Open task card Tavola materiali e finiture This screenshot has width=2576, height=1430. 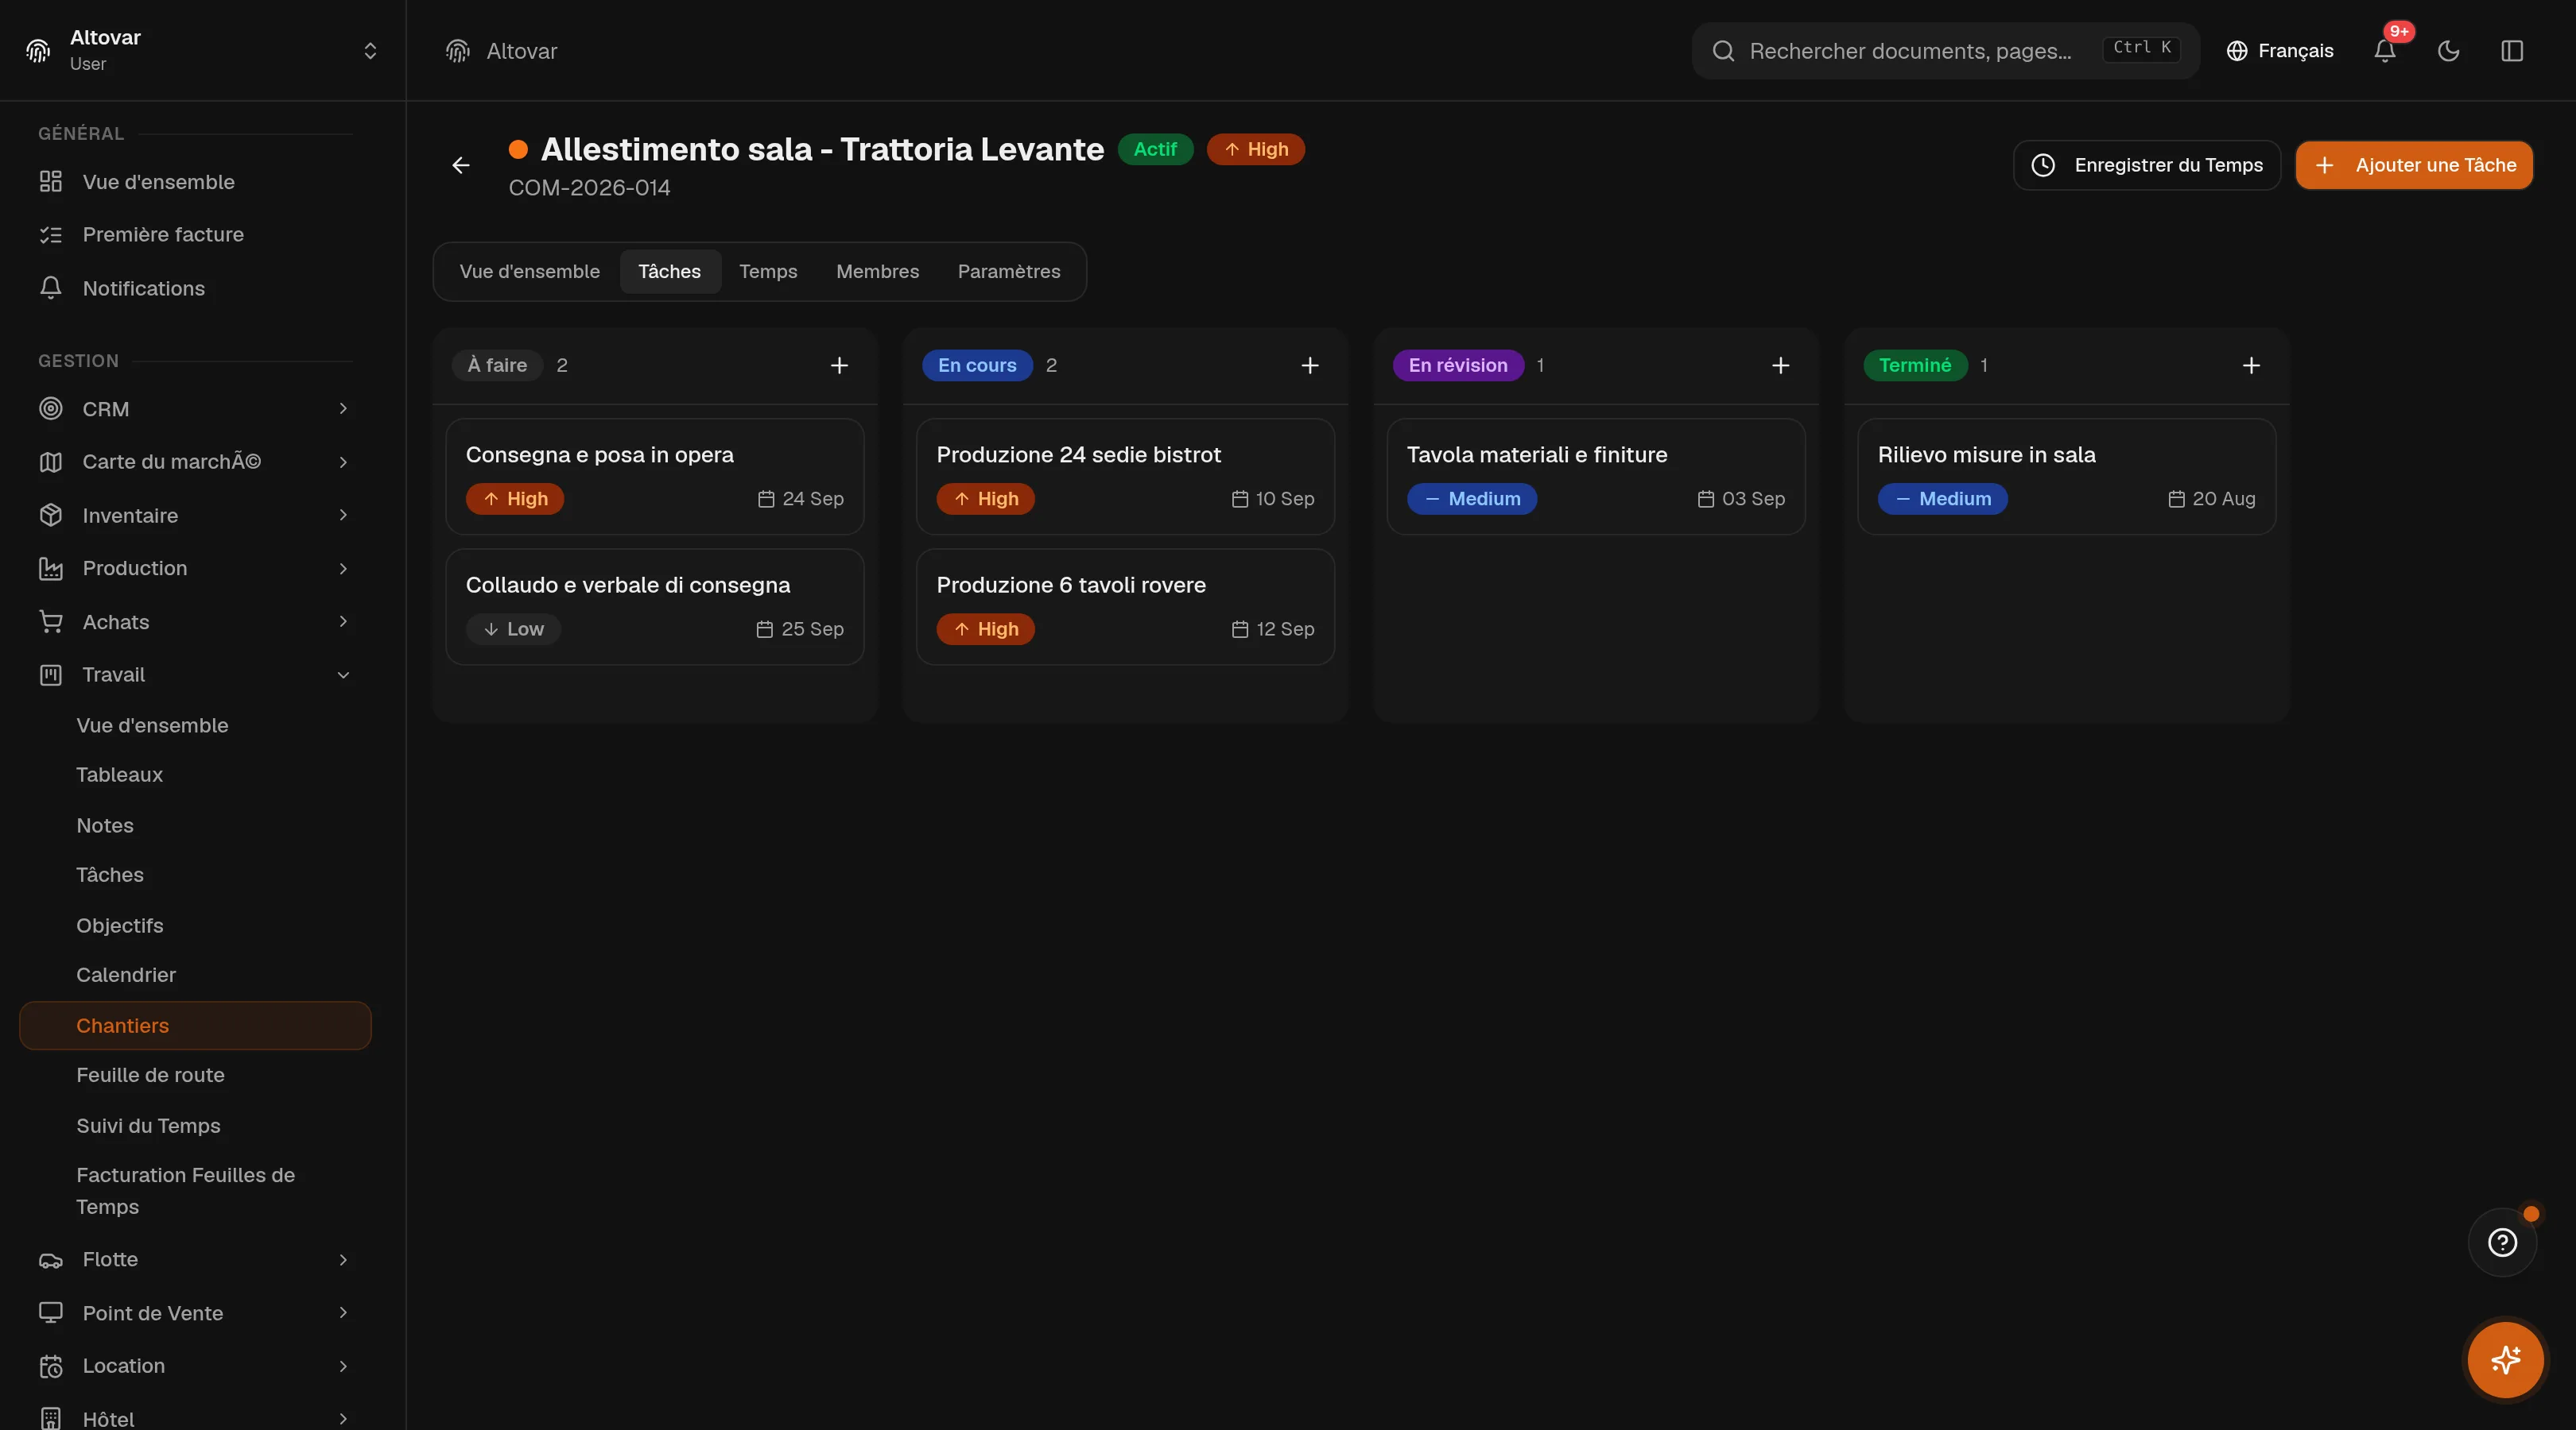1596,477
